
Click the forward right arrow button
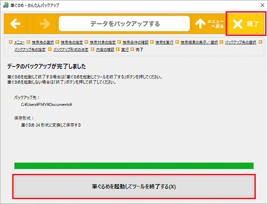(x=45, y=24)
